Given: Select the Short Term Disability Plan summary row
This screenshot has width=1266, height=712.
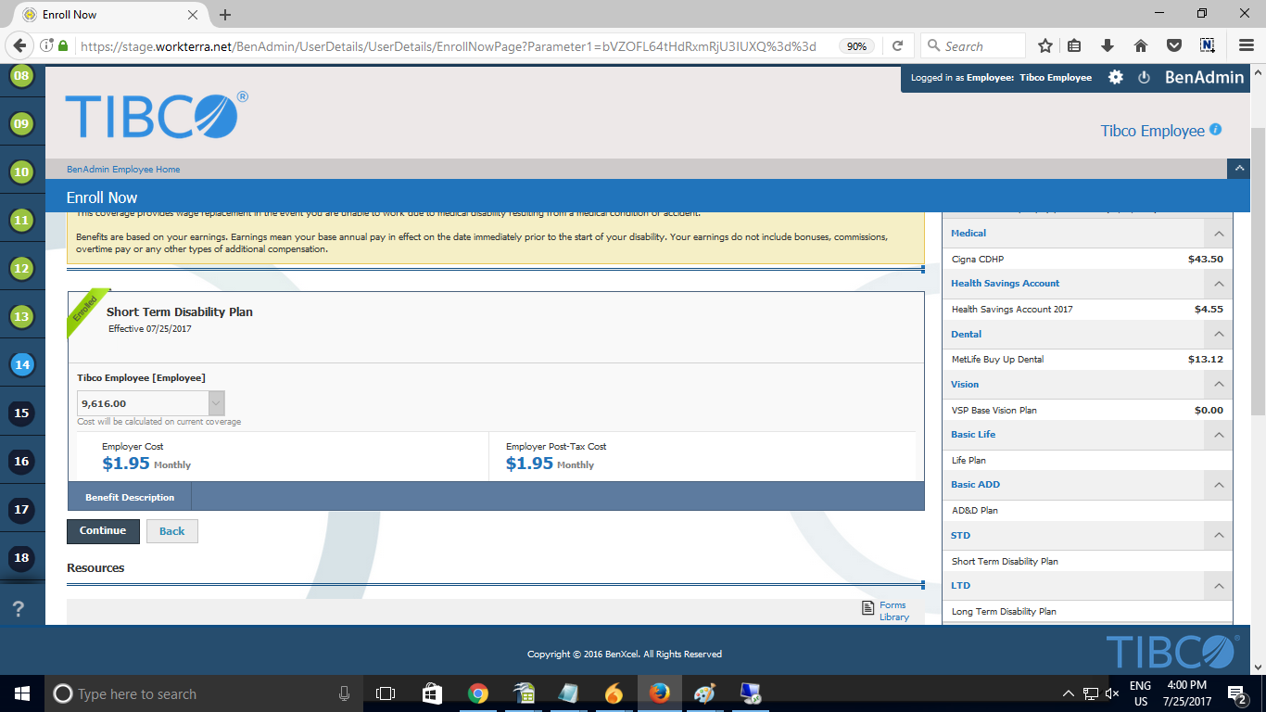Looking at the screenshot, I should [x=1087, y=561].
